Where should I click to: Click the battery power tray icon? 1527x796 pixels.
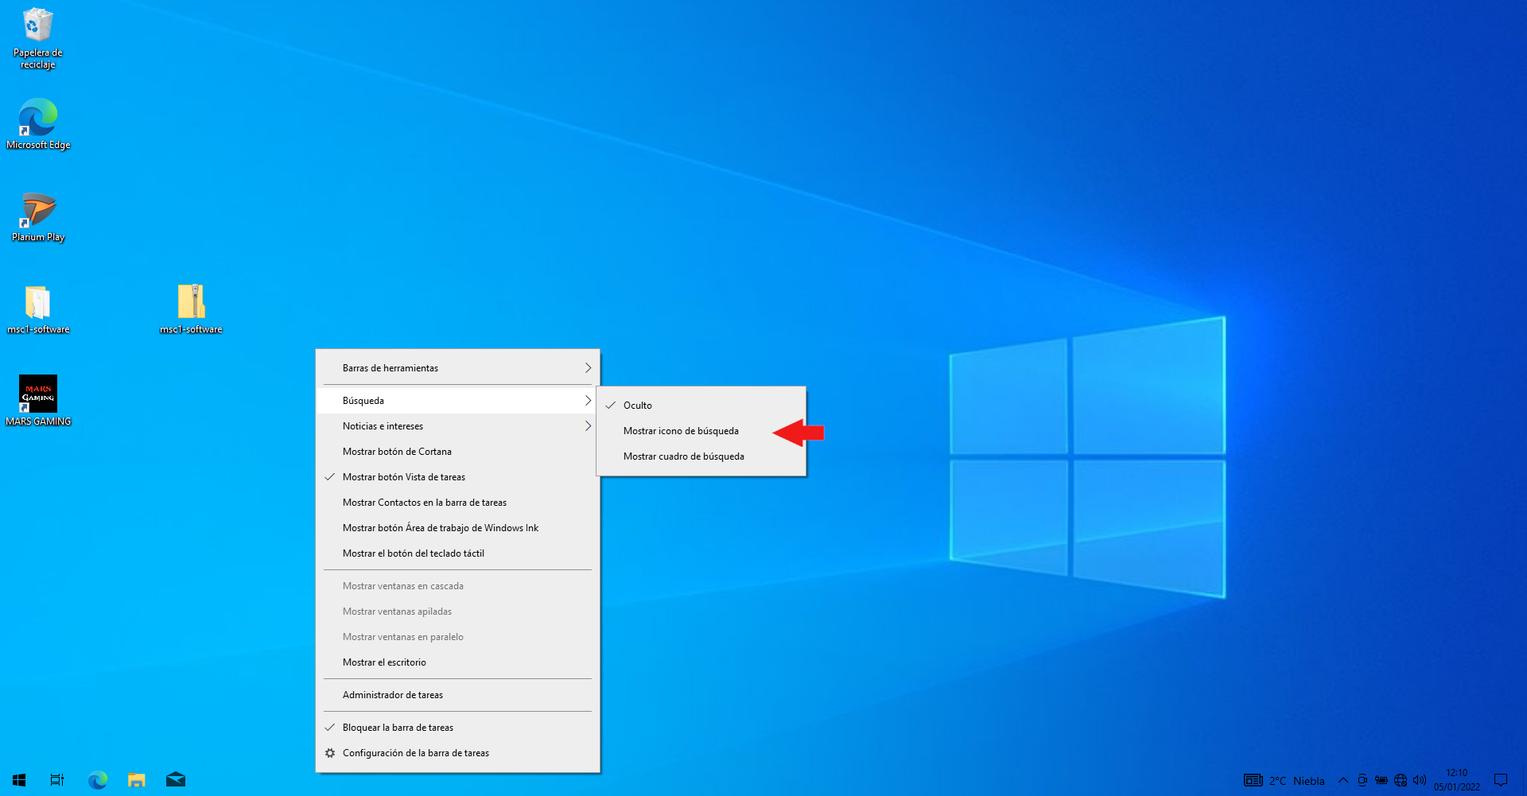1381,780
